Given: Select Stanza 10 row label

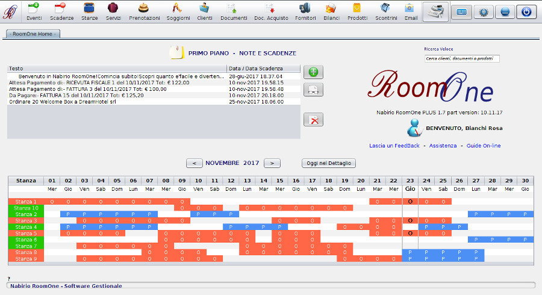Looking at the screenshot, I should click(x=26, y=208).
